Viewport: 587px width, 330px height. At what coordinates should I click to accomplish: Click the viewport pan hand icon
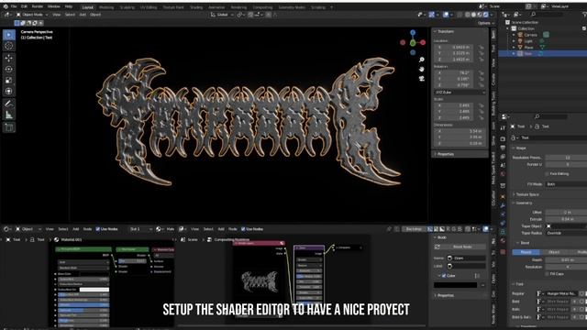pyautogui.click(x=422, y=70)
